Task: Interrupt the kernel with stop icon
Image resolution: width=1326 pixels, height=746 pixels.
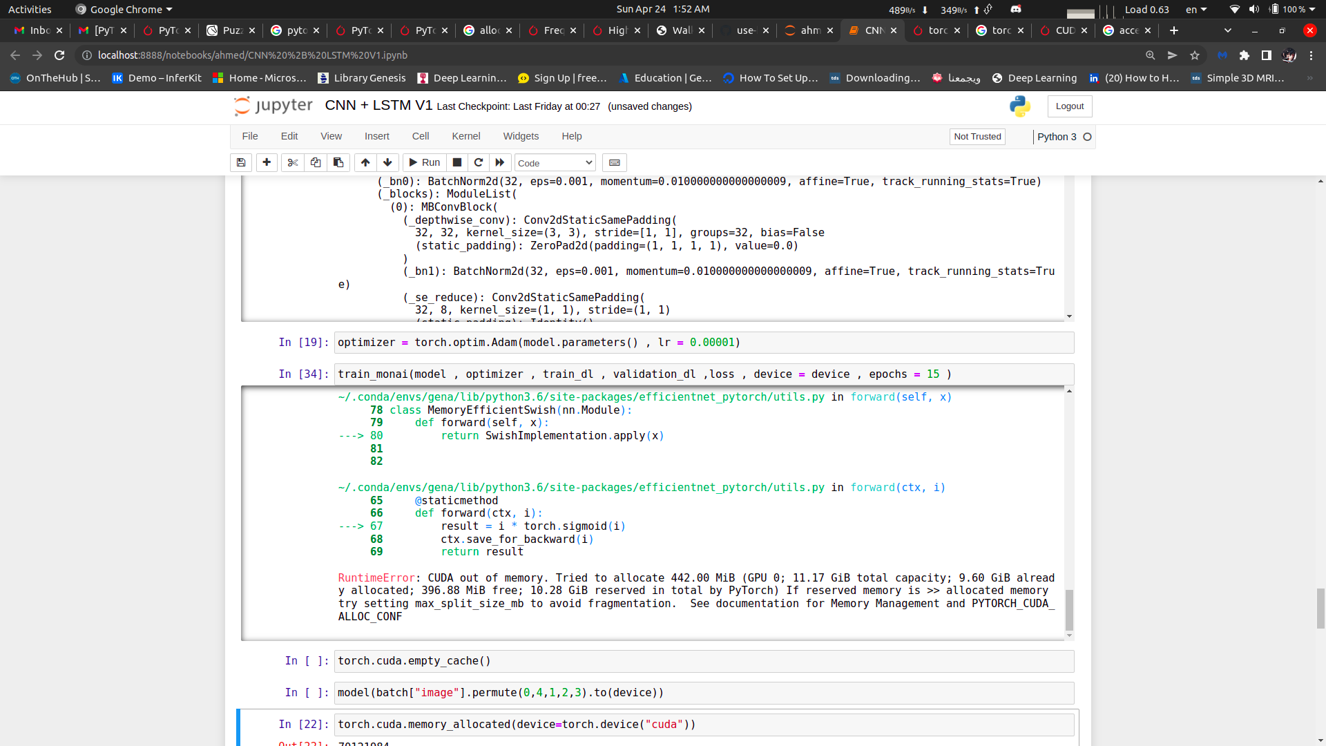Action: (457, 163)
